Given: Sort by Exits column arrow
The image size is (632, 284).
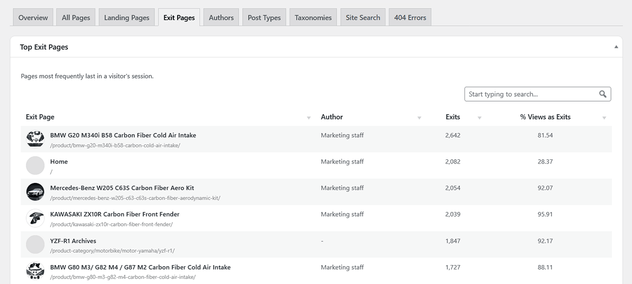Looking at the screenshot, I should coord(479,118).
